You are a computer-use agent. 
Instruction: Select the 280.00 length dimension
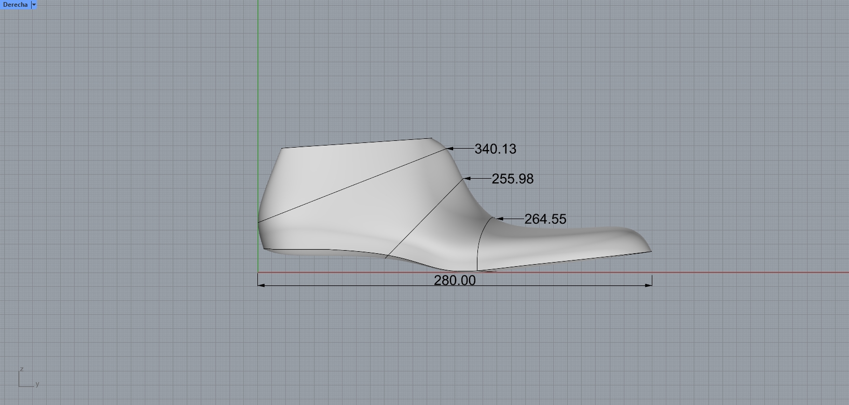tap(455, 280)
